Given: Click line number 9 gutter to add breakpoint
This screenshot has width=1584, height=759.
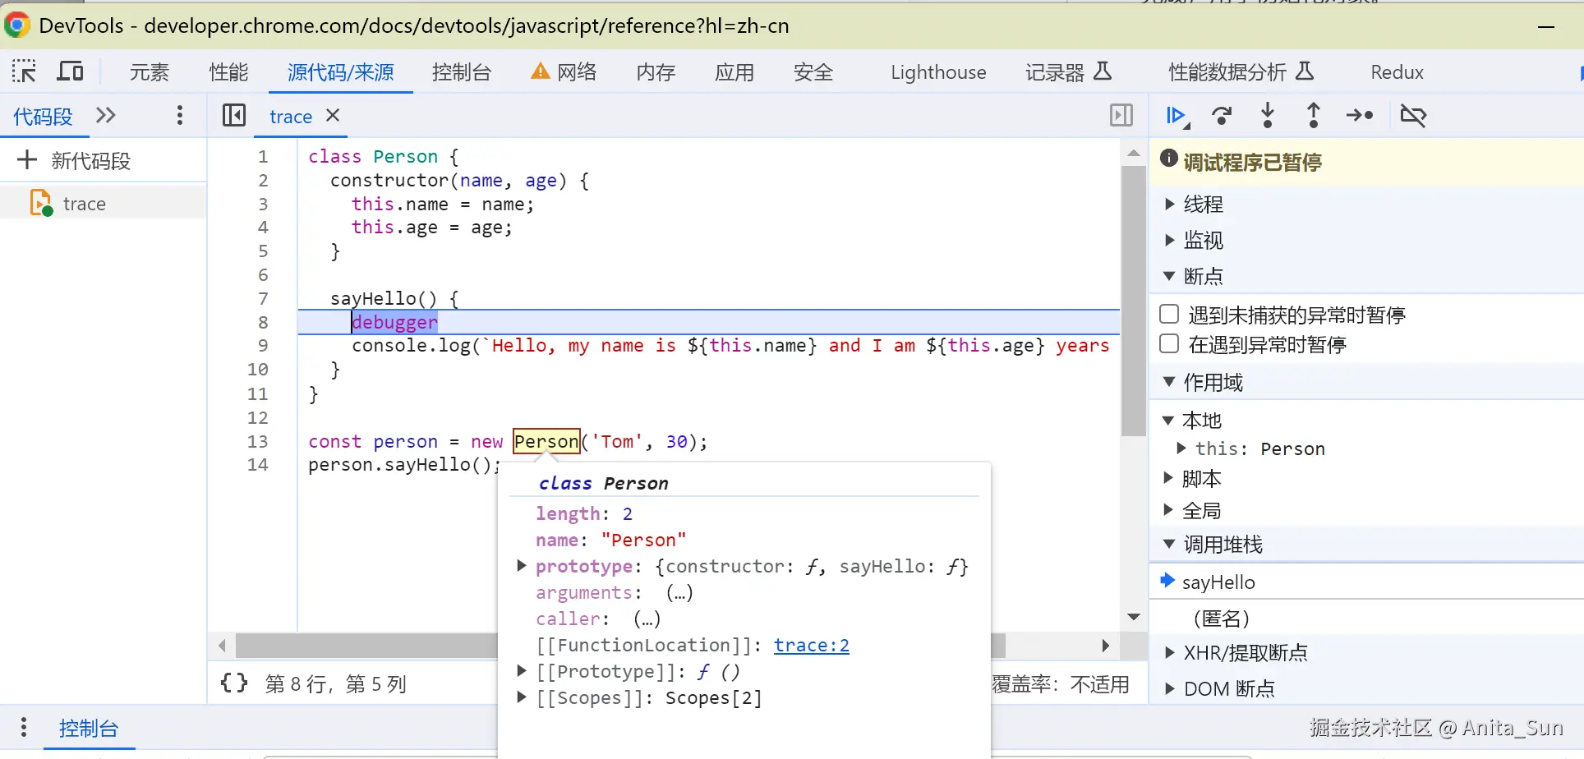Looking at the screenshot, I should click(x=263, y=345).
